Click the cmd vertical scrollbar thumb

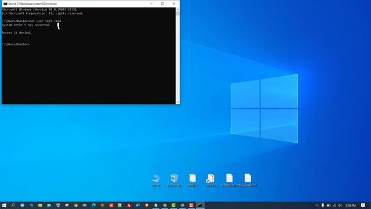[177, 13]
